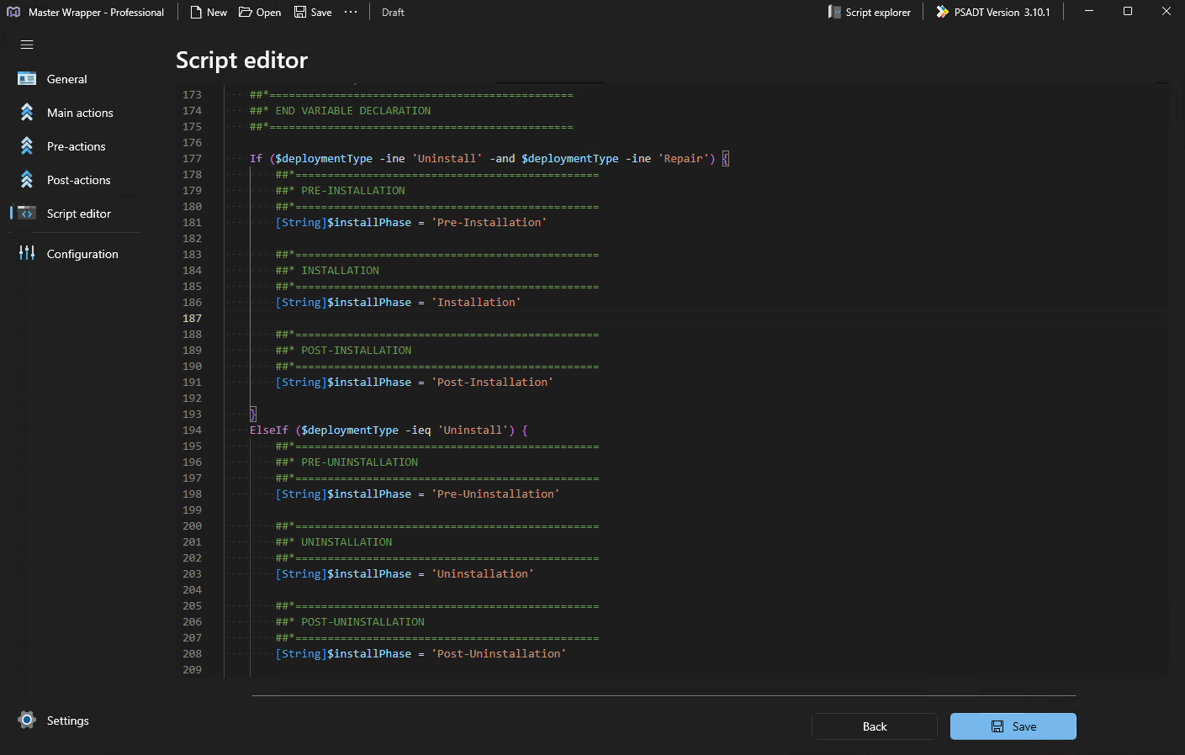The width and height of the screenshot is (1185, 755).
Task: Click the PSADT Version icon
Action: point(943,12)
